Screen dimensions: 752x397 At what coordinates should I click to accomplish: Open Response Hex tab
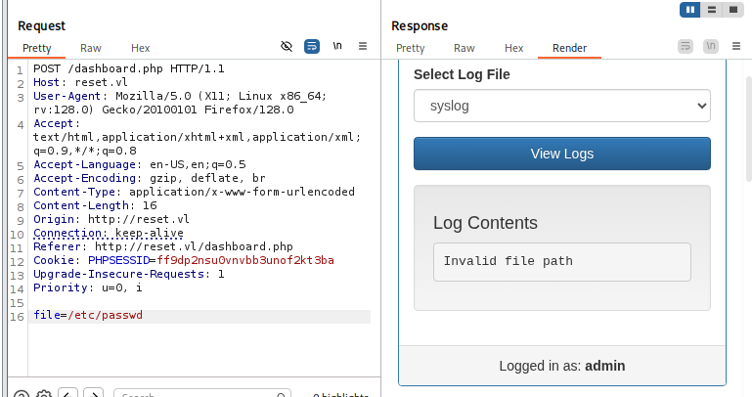point(513,48)
